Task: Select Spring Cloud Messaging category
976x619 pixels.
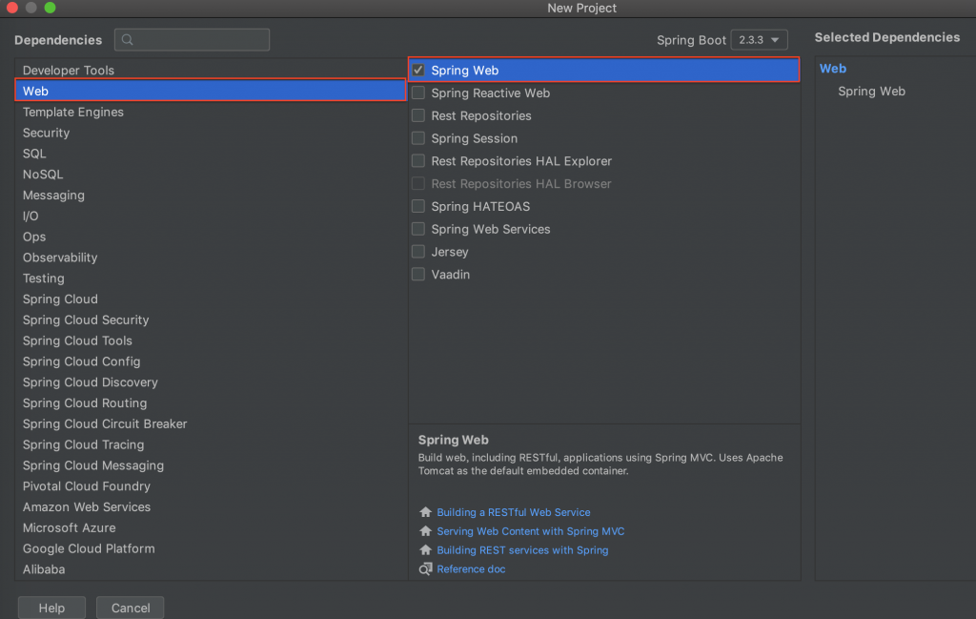Action: point(211,465)
